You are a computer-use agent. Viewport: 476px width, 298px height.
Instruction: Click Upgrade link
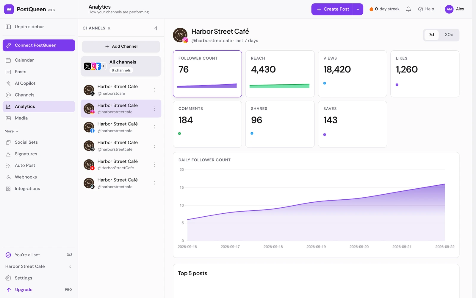pyautogui.click(x=39, y=290)
